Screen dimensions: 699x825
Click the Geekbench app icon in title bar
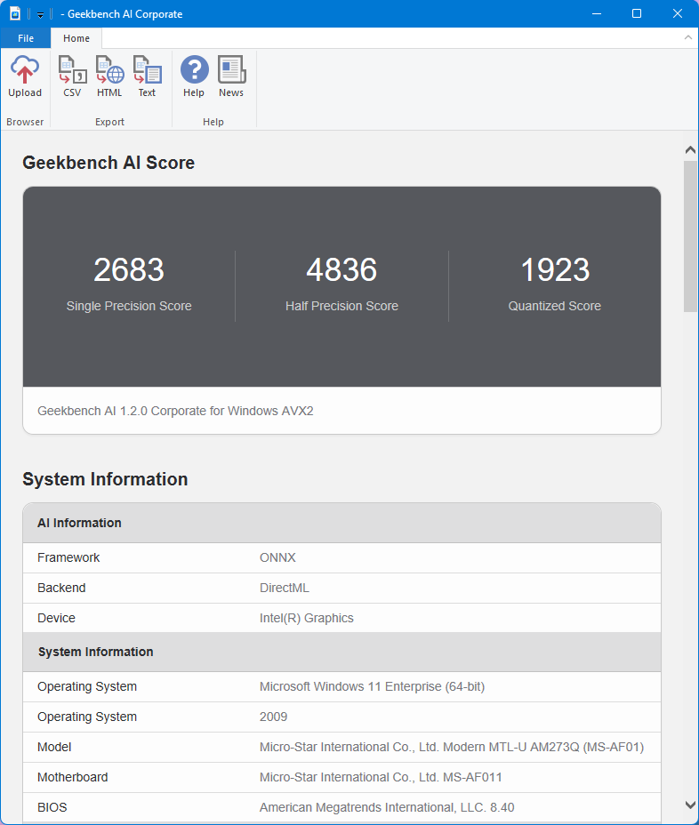point(15,13)
